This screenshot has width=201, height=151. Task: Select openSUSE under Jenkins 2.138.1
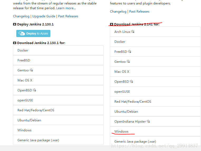tap(58, 100)
